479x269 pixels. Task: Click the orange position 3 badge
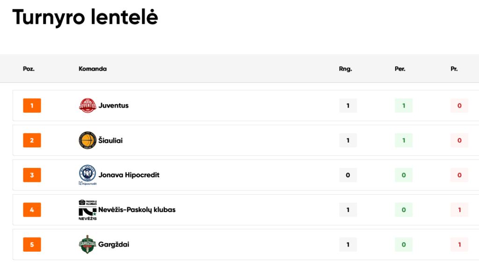point(32,175)
